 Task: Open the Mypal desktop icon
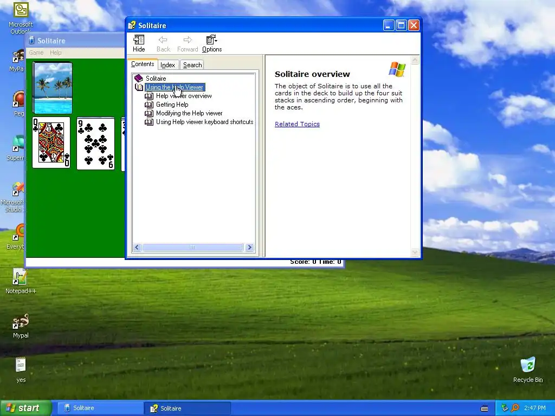(x=21, y=326)
